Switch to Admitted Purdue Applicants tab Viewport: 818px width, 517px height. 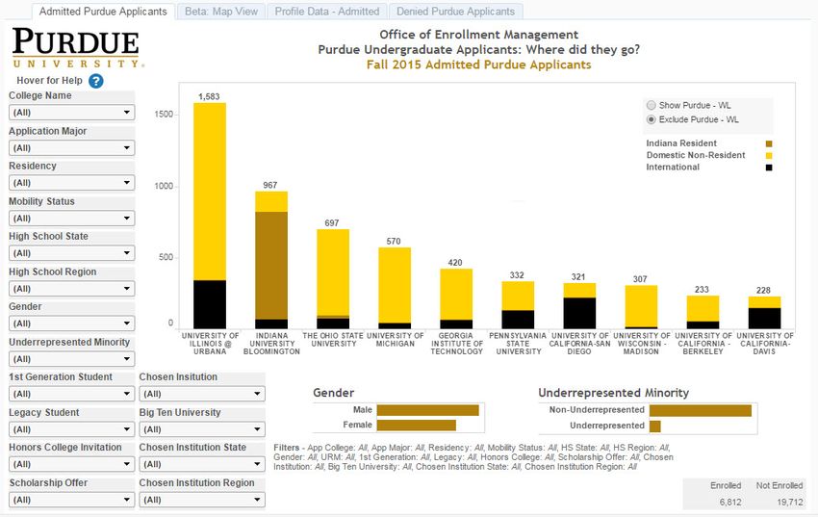click(x=103, y=12)
